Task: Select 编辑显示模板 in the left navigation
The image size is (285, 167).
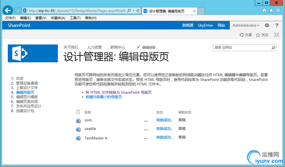Action: coord(27,97)
